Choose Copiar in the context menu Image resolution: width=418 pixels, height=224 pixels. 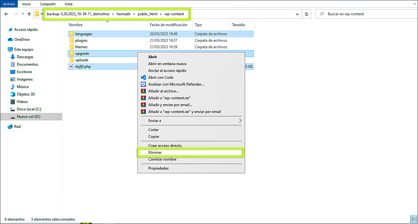click(x=191, y=137)
